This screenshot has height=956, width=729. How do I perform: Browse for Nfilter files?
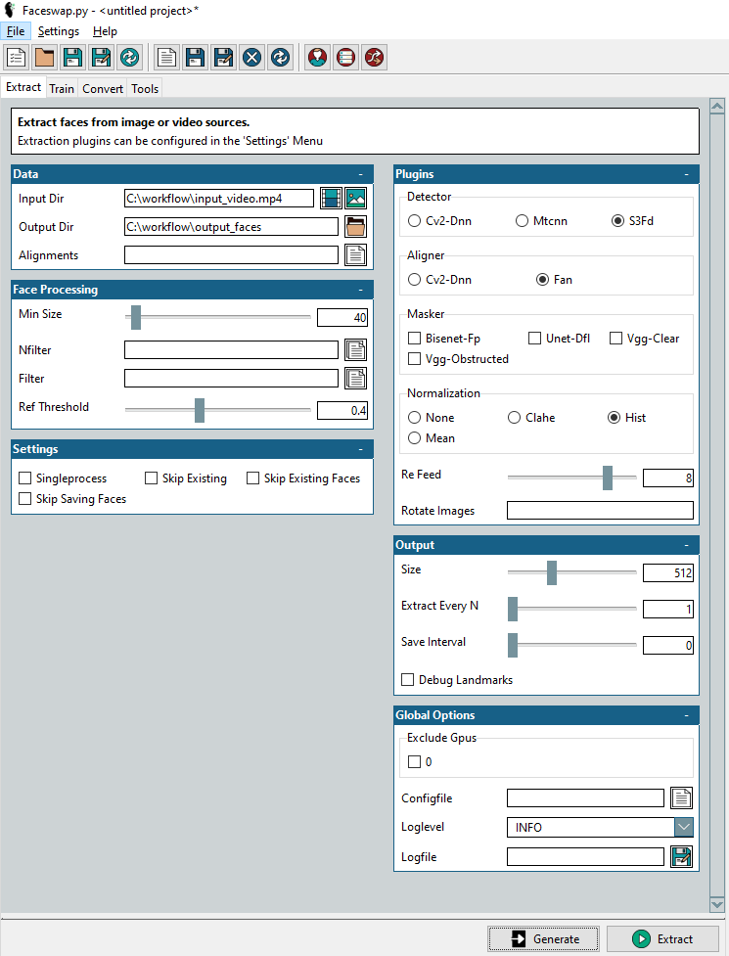[x=356, y=350]
